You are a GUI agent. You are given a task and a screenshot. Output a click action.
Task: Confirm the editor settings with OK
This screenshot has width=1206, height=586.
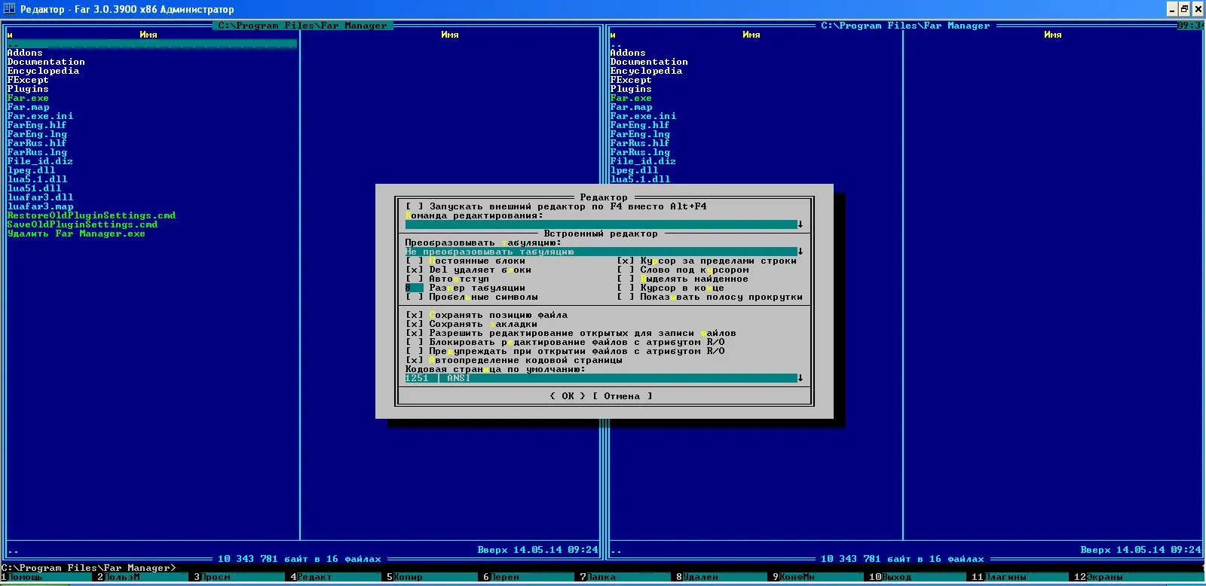(x=568, y=396)
